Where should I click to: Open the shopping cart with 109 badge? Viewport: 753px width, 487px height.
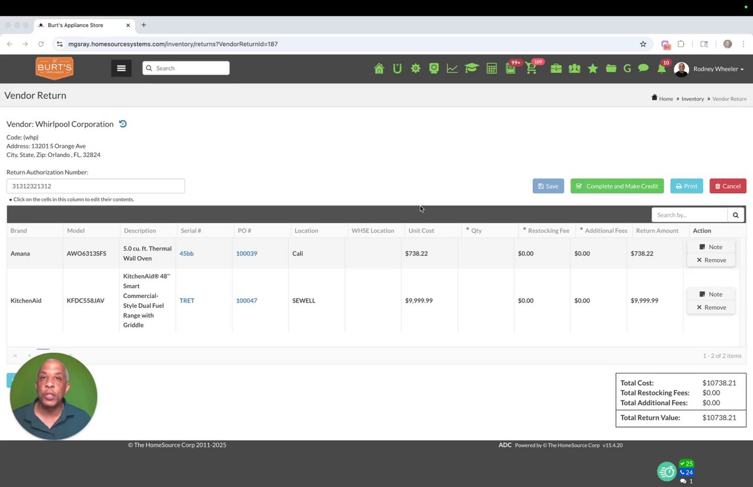[532, 68]
